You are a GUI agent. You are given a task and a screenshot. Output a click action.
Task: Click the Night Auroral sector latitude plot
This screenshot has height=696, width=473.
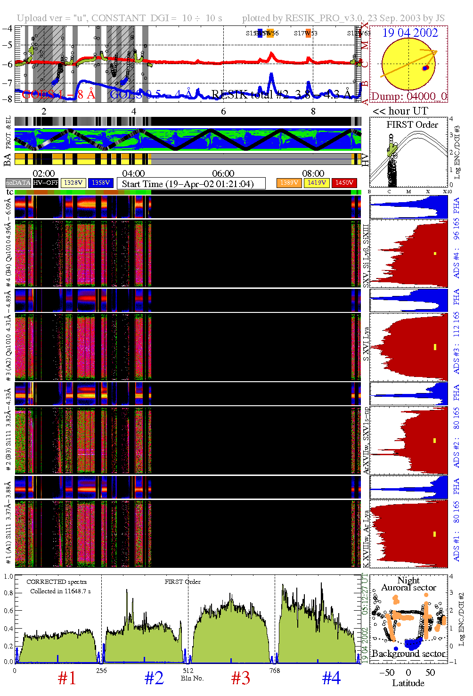(x=408, y=618)
